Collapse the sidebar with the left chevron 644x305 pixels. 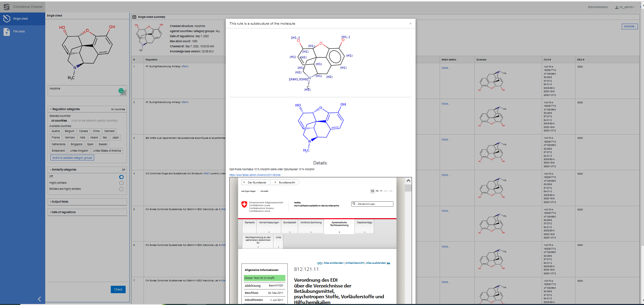click(x=40, y=299)
